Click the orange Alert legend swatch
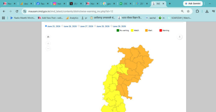The image size is (216, 112). pos(146,31)
